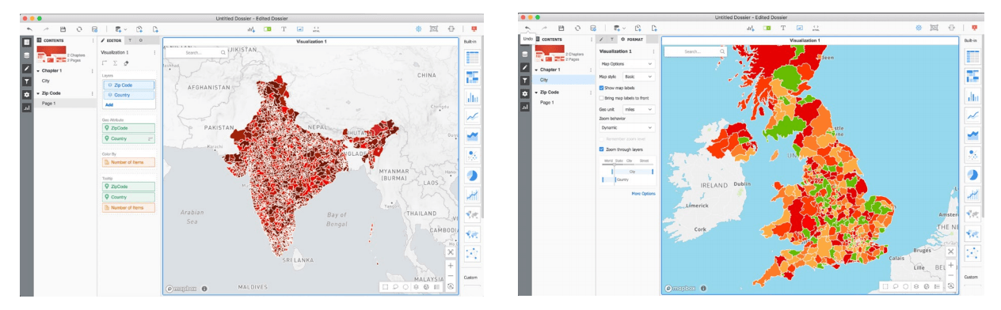Select Page 1 in right window contents
1001x310 pixels.
pos(547,102)
